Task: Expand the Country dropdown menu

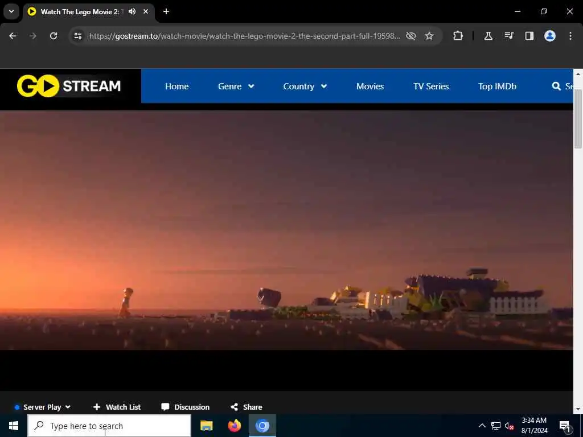Action: coord(305,86)
